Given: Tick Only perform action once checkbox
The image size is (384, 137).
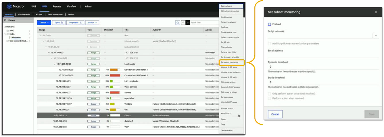Looking at the screenshot, I should [270, 94].
